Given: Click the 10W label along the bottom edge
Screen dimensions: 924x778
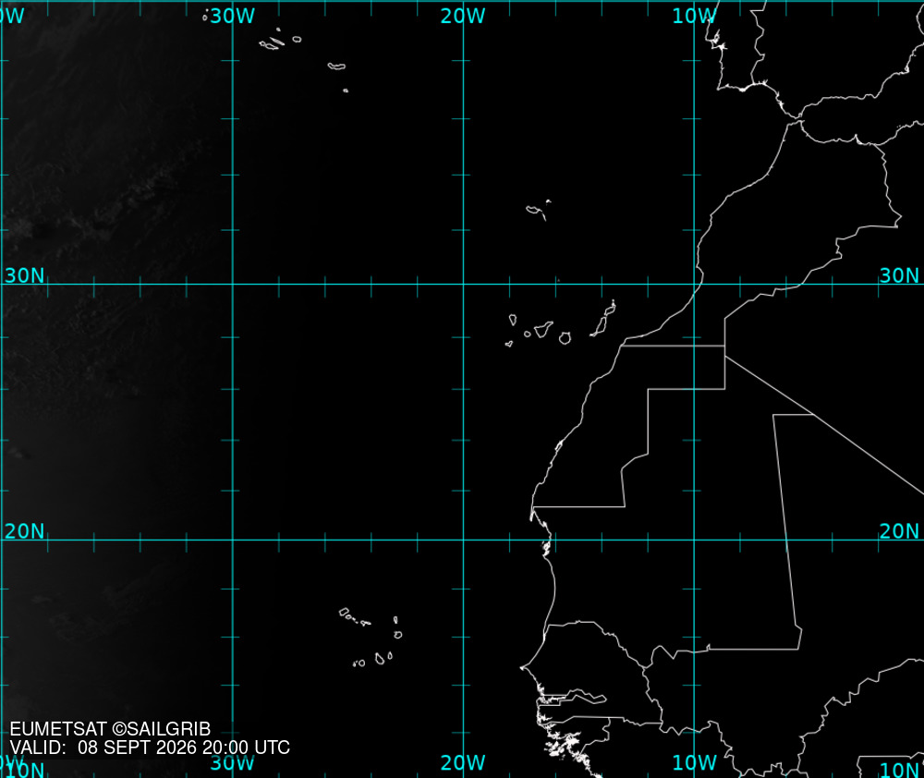Looking at the screenshot, I should click(x=694, y=762).
